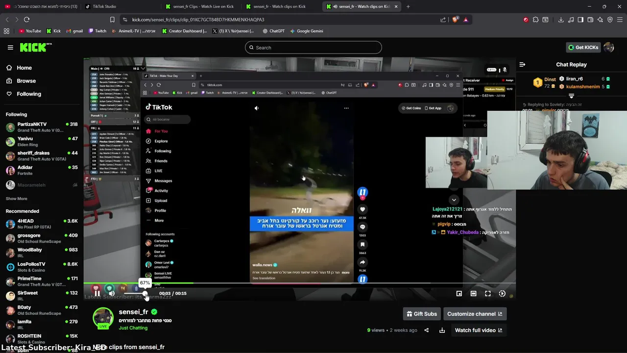Click the sensei_fr live avatar
The width and height of the screenshot is (627, 353).
[x=103, y=318]
